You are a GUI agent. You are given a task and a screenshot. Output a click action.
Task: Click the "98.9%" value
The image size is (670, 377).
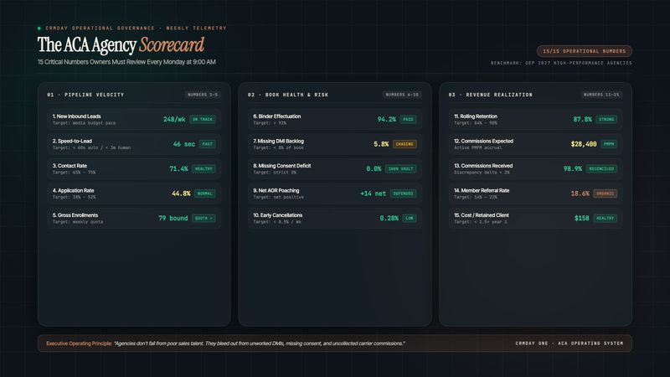click(x=573, y=169)
